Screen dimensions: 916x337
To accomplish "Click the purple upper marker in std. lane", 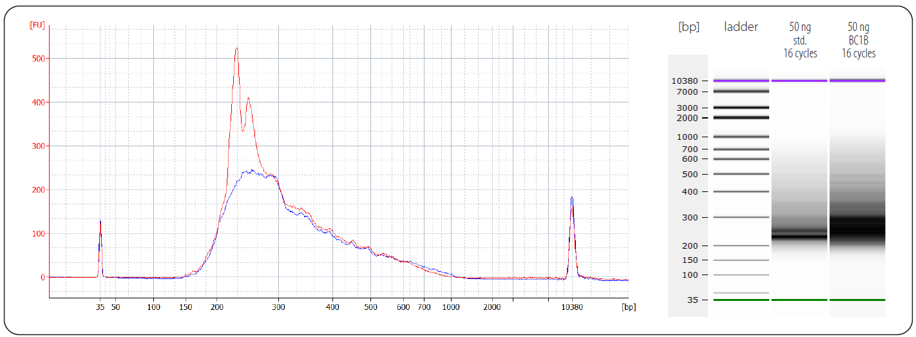I will click(799, 81).
